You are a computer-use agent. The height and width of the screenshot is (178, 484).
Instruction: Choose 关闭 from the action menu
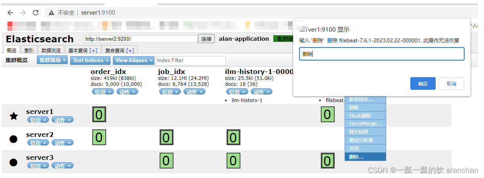tap(365, 149)
